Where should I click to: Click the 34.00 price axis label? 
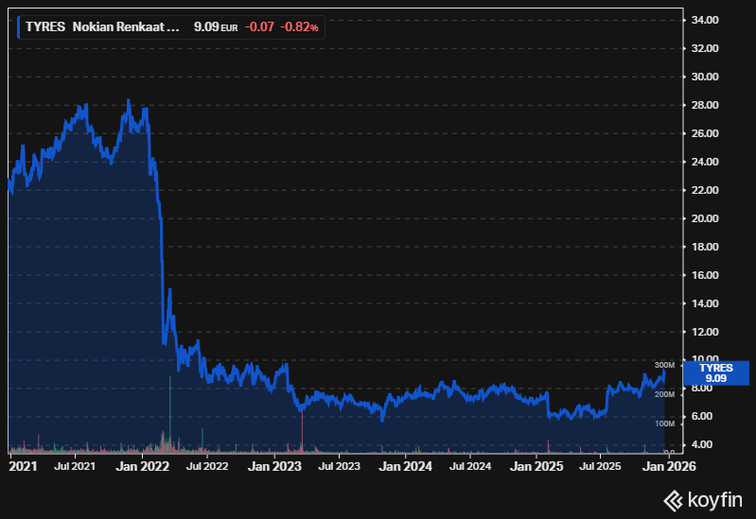click(x=707, y=20)
